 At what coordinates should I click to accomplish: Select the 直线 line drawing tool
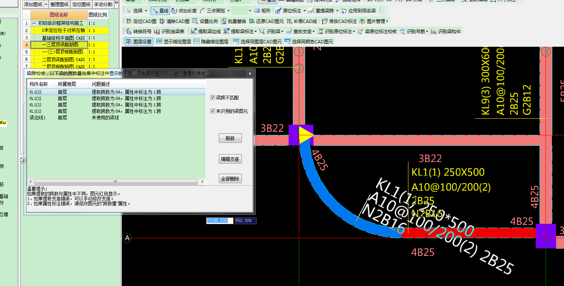pyautogui.click(x=160, y=11)
